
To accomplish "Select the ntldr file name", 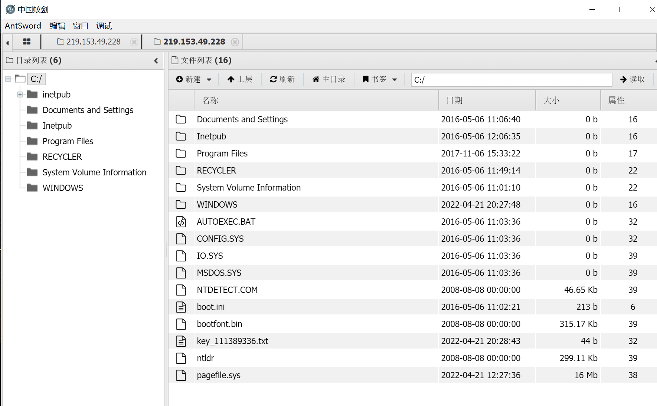I will point(205,358).
